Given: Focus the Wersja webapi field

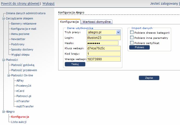Looking at the screenshot, I should pyautogui.click(x=104, y=59).
